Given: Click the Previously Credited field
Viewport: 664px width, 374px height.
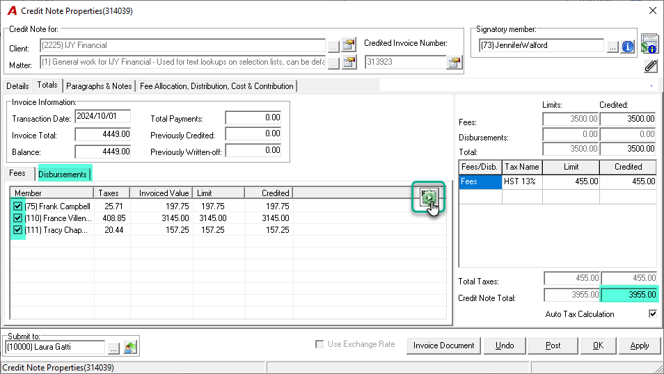Looking at the screenshot, I should point(253,133).
